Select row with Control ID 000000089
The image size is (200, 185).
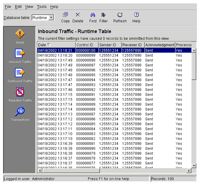115,104
